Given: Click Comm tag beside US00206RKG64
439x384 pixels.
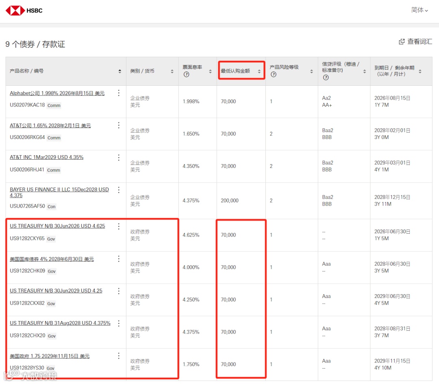Looking at the screenshot, I should point(54,138).
